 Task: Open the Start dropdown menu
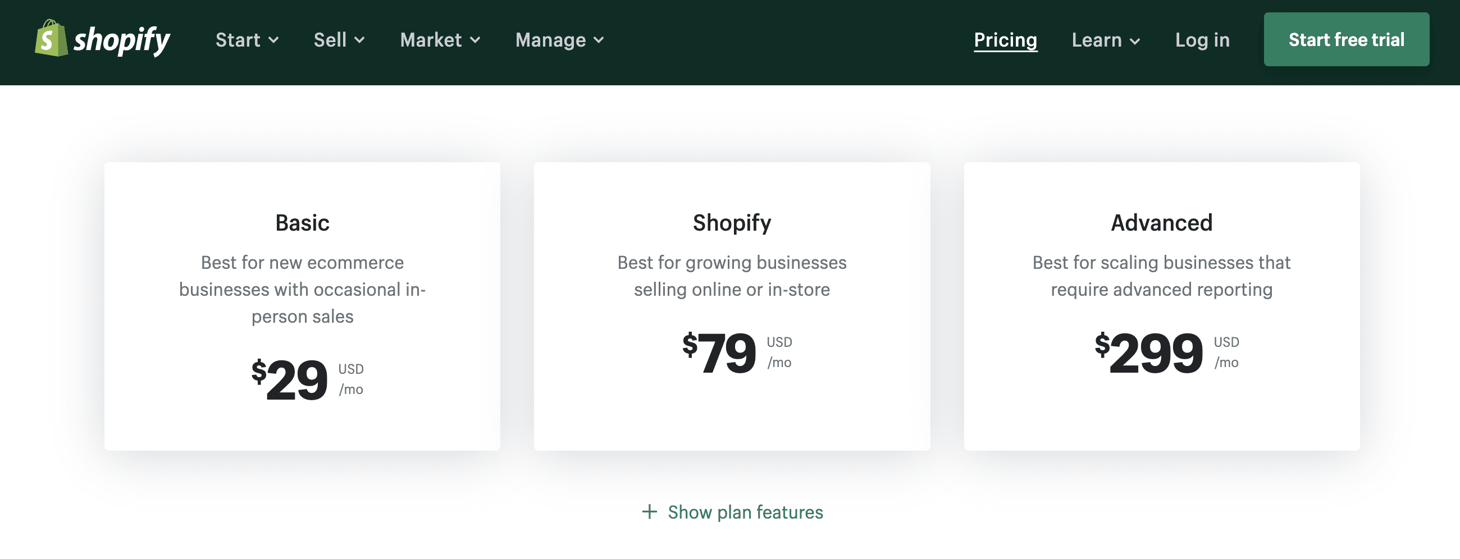pos(247,40)
